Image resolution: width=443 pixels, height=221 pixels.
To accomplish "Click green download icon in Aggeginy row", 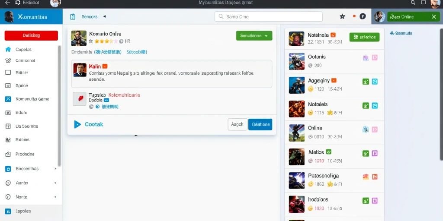I will pos(366,82).
